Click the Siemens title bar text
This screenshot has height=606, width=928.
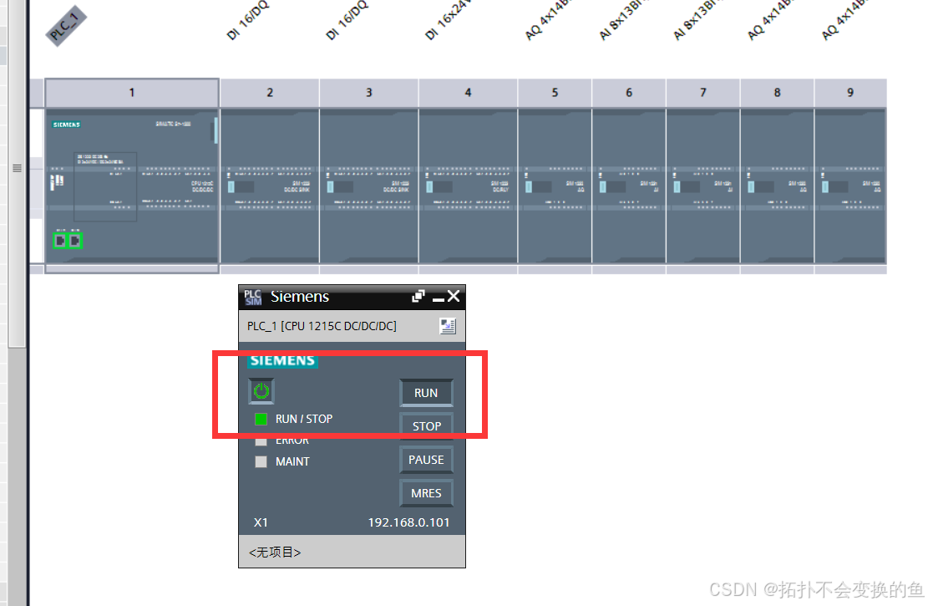click(300, 297)
